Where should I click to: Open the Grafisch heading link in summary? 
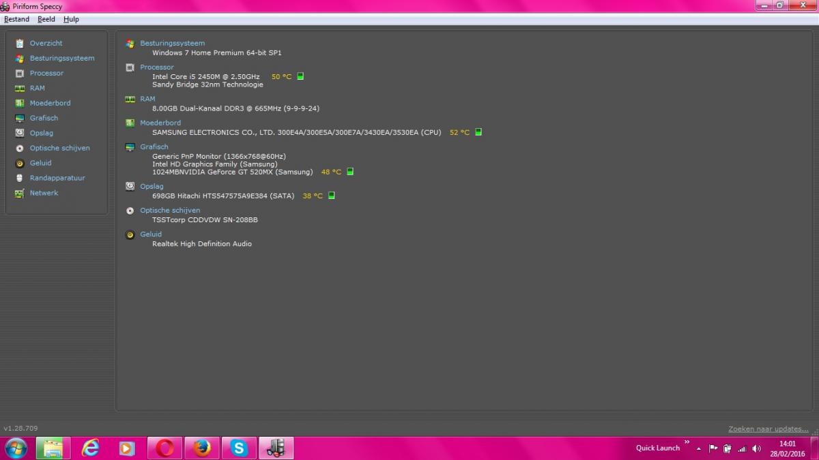point(154,147)
